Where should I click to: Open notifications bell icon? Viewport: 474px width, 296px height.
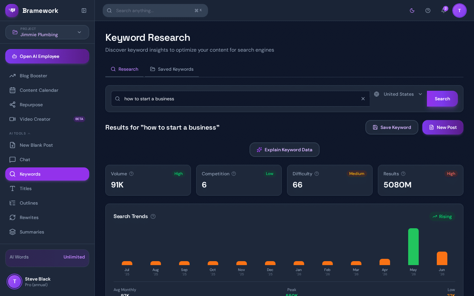[x=444, y=11]
